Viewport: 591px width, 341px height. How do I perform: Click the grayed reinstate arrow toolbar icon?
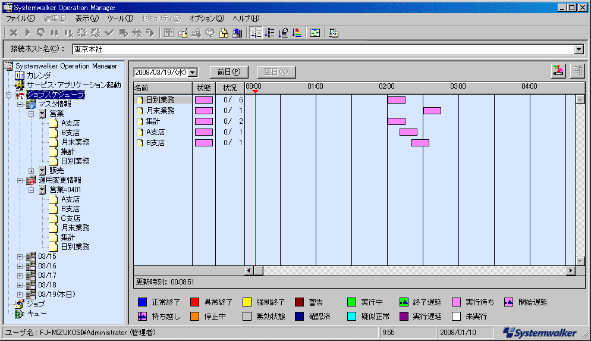pyautogui.click(x=123, y=33)
